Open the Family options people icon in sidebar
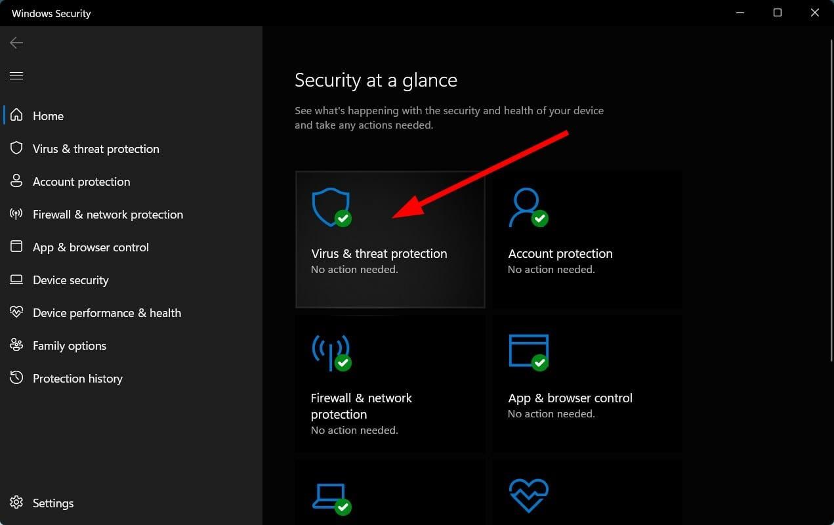834x525 pixels. click(16, 345)
